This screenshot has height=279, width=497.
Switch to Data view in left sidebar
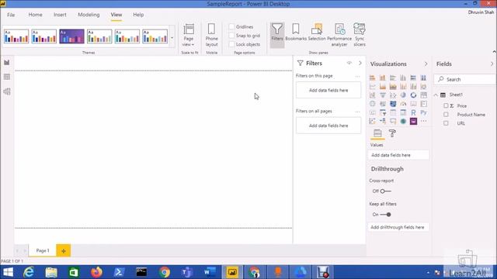(7, 77)
